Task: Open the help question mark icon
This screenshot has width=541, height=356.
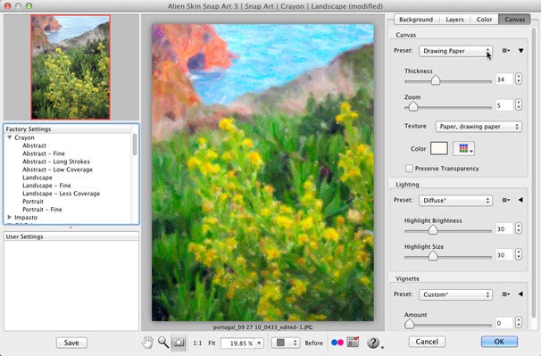Action: [373, 343]
